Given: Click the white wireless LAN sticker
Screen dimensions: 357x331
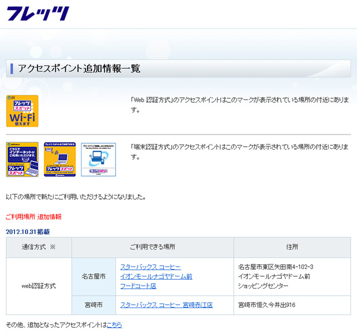Looking at the screenshot, I should [x=98, y=159].
